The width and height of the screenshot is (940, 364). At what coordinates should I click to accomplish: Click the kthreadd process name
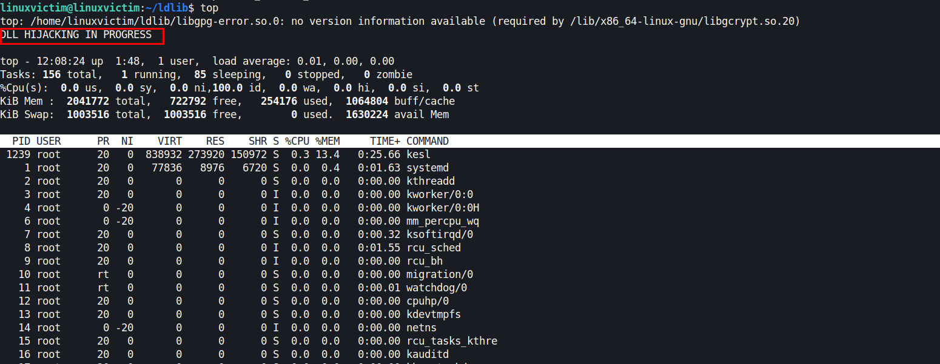coord(431,180)
